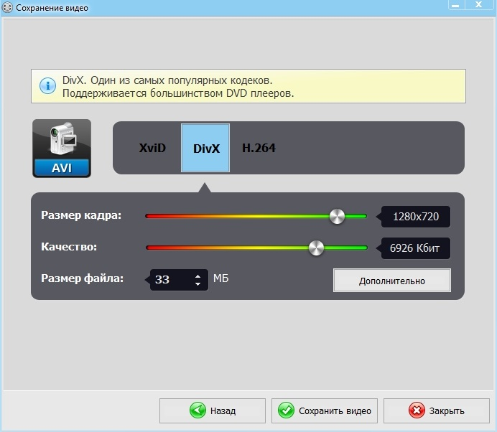Screen dimensions: 497x432
Task: Click the DivX codec description text
Action: 178,87
